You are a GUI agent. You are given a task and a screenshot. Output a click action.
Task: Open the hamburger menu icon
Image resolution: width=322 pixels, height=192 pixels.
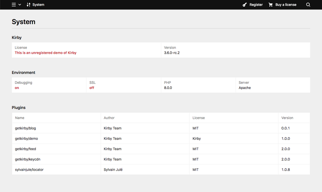(x=14, y=5)
